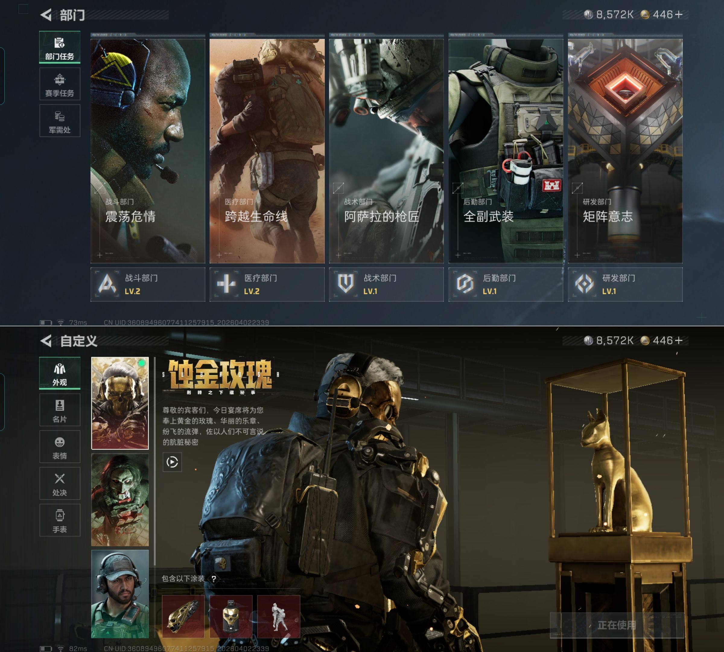Open the 军需处 sidebar icon
724x652 pixels.
(59, 121)
